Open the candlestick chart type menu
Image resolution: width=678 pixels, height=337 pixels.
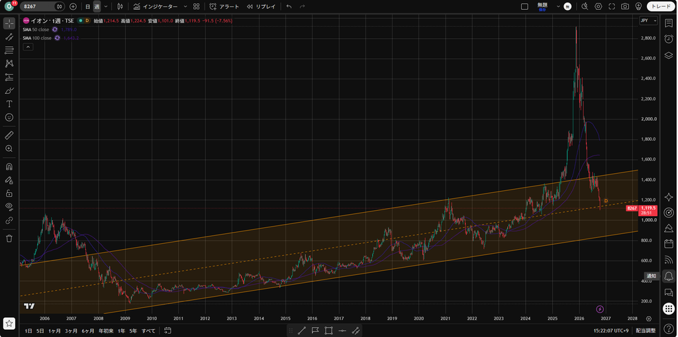click(x=121, y=7)
